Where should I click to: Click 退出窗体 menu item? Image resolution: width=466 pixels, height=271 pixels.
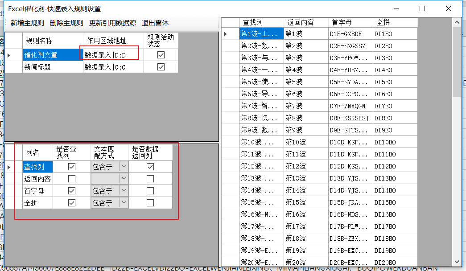click(155, 23)
